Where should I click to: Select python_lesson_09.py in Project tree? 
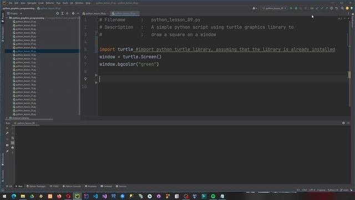pyautogui.click(x=26, y=51)
